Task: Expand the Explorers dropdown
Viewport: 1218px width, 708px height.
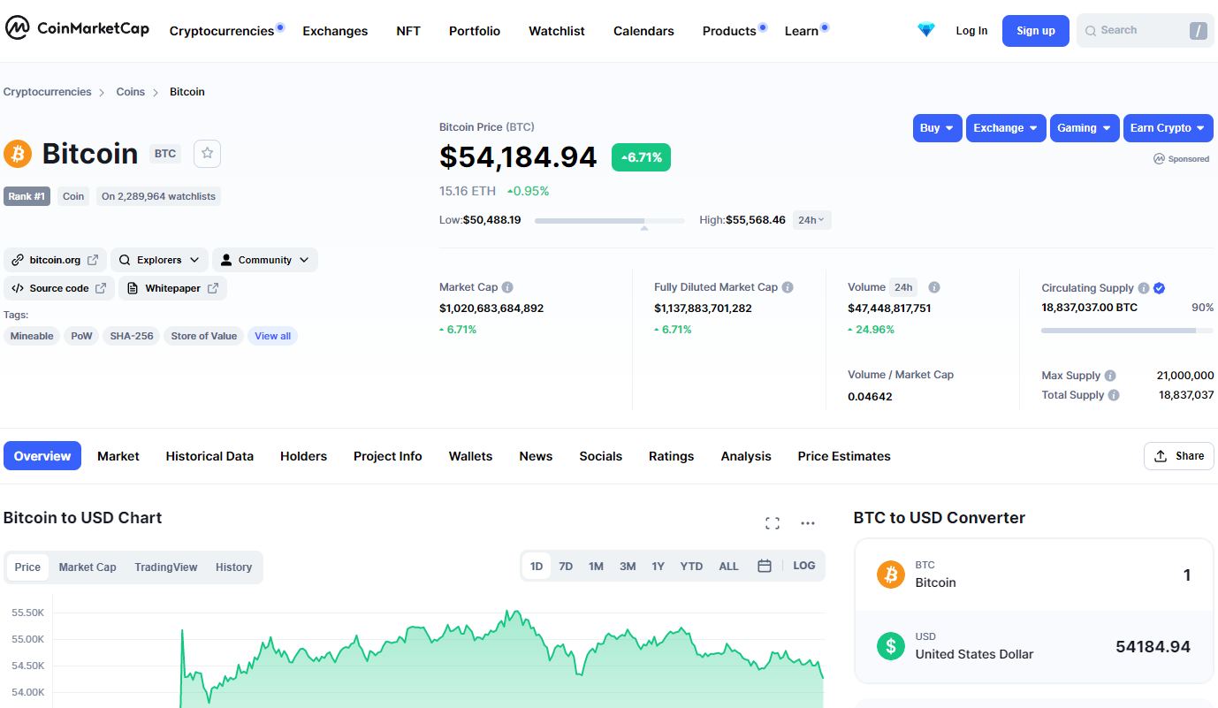Action: coord(159,260)
